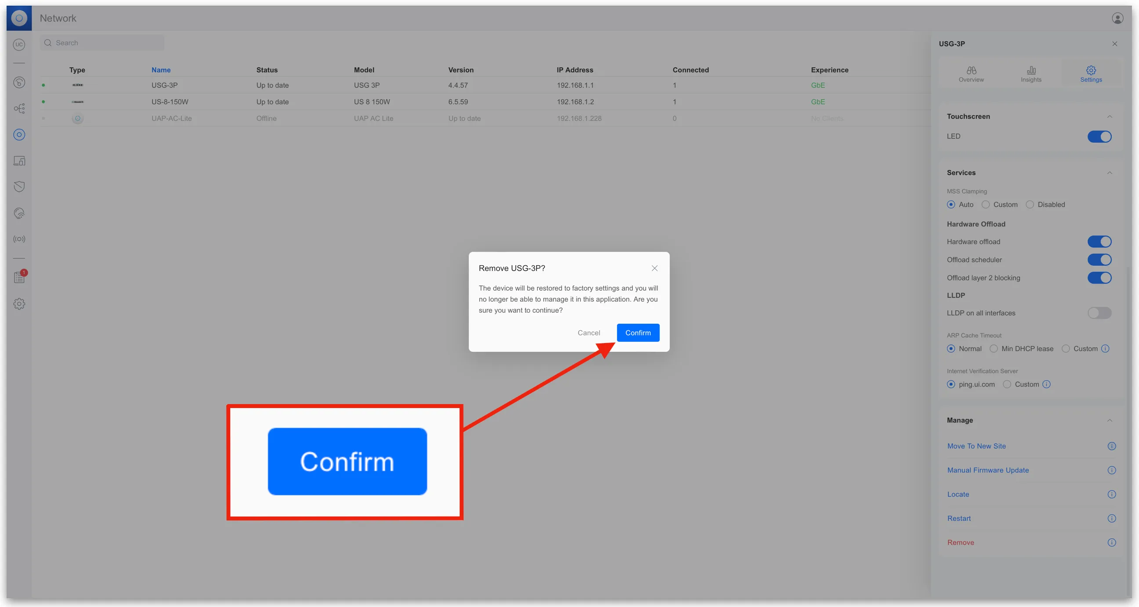This screenshot has height=607, width=1139.
Task: Open the gear Settings icon in the sidebar
Action: pyautogui.click(x=19, y=304)
